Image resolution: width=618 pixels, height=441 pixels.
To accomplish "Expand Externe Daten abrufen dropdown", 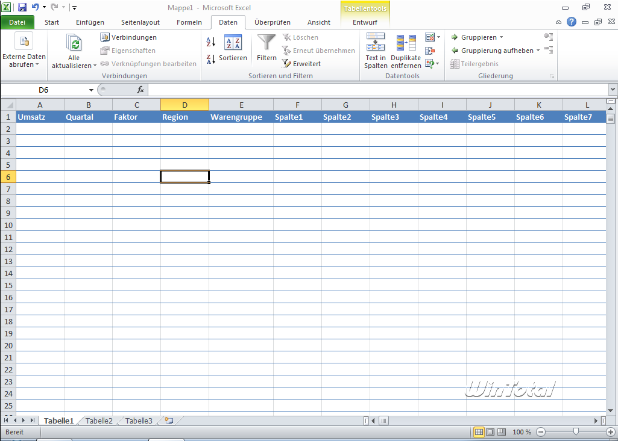I will (37, 64).
